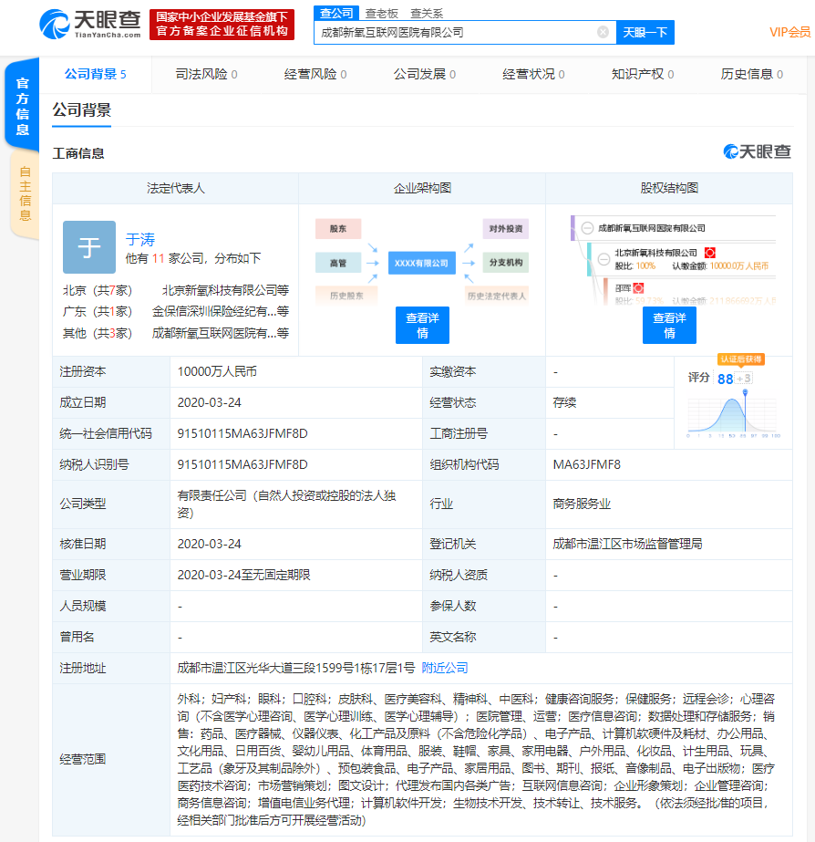
Task: Click the 认证后获得 score badge
Action: tap(740, 359)
